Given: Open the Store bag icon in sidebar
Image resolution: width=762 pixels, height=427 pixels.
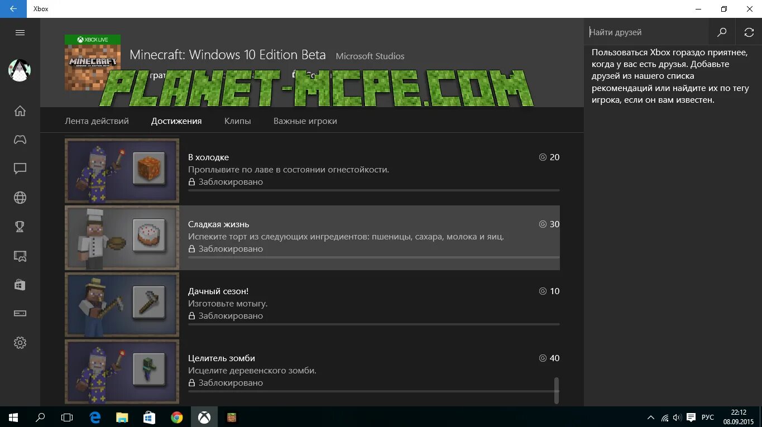Looking at the screenshot, I should [20, 285].
